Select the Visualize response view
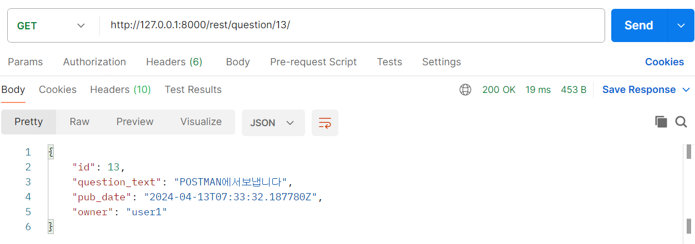Viewport: 695px width, 244px height. 201,122
